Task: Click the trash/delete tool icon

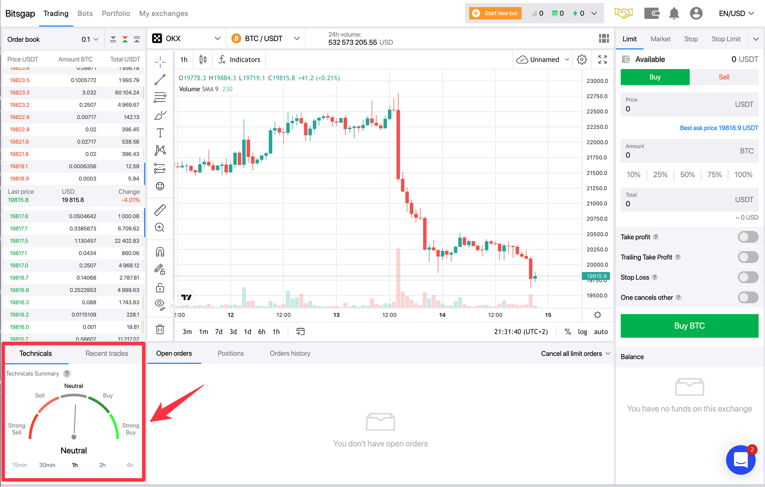Action: (x=160, y=330)
